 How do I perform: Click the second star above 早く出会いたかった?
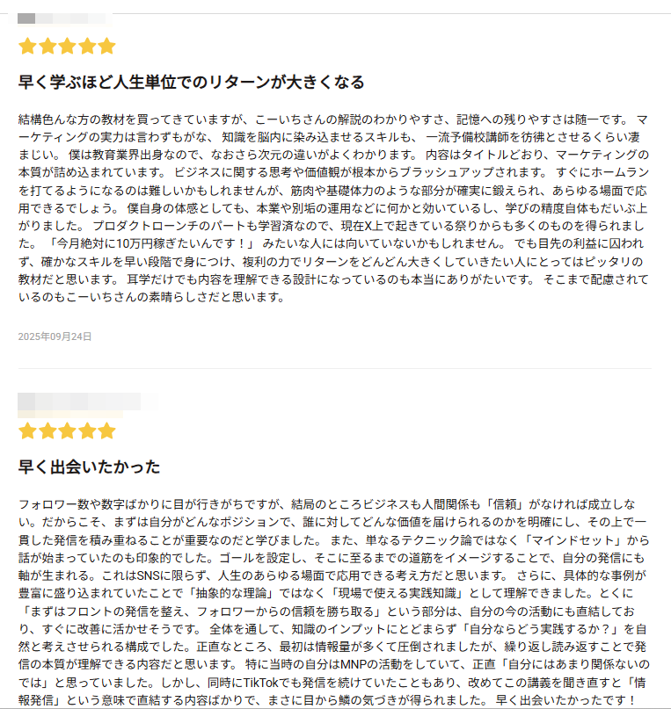click(47, 430)
